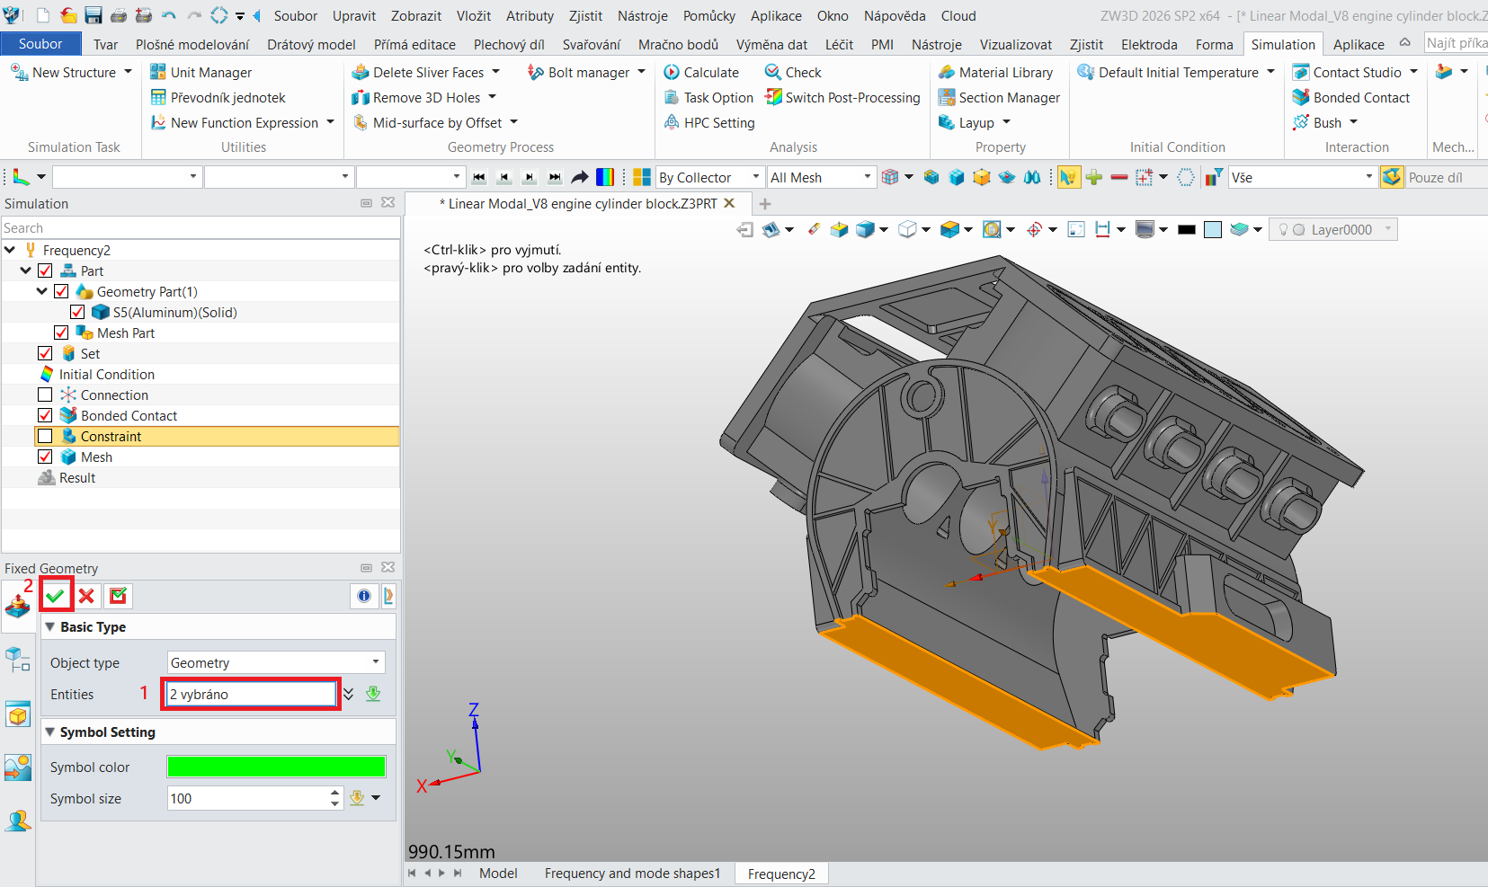Enable the Connection checkbox

(x=45, y=395)
